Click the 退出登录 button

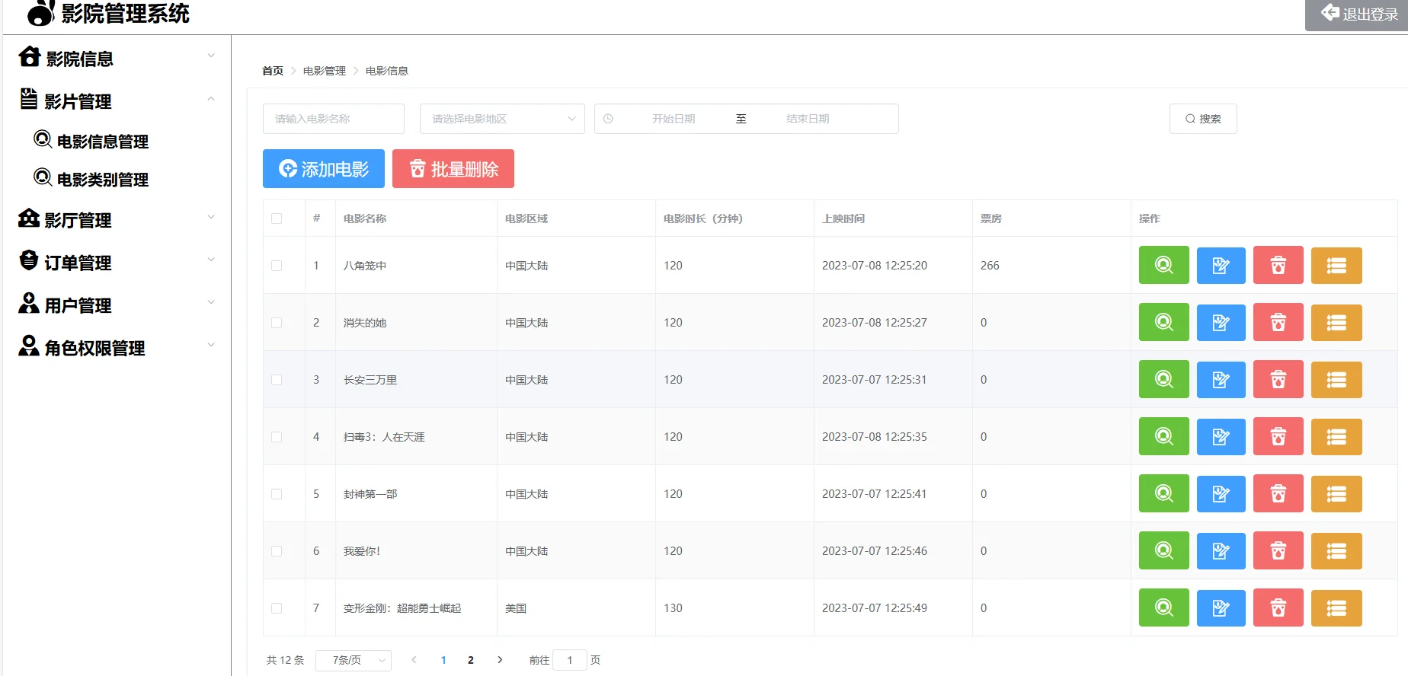[x=1358, y=14]
